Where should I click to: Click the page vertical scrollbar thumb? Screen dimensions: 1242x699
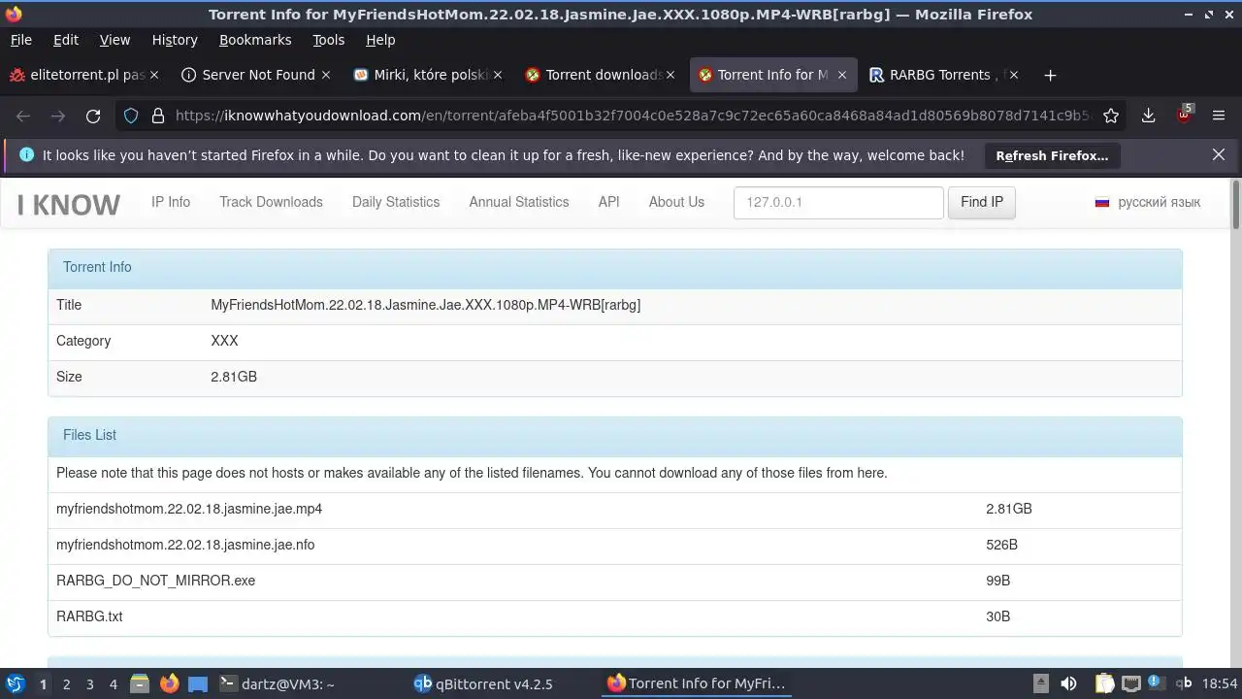click(x=1236, y=204)
